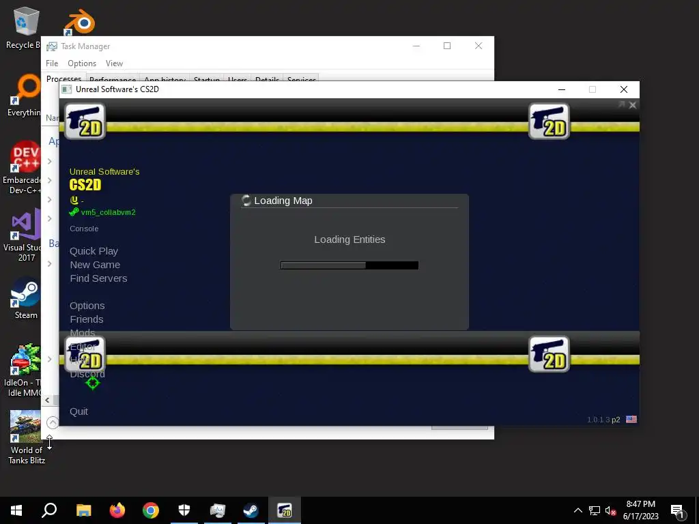Click the Loading Map progress bar
This screenshot has width=699, height=524.
tap(349, 265)
